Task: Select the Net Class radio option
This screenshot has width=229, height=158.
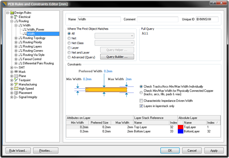Action: click(69, 43)
